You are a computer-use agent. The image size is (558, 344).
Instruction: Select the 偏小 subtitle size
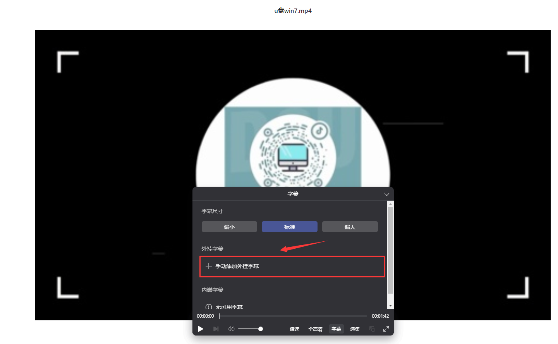tap(229, 227)
